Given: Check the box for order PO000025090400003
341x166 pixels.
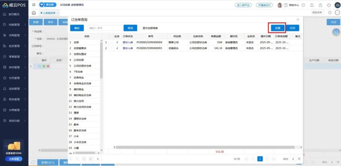Looking at the screenshot, I should (111, 48).
